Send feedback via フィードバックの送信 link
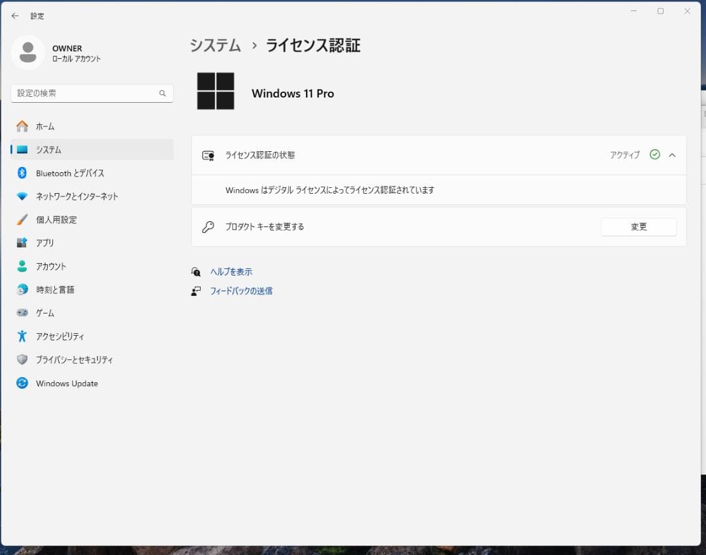This screenshot has width=706, height=555. click(241, 291)
